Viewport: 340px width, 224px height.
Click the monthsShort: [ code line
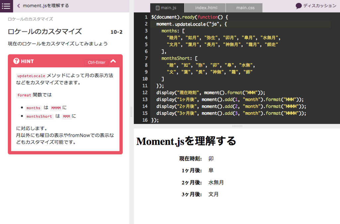point(179,58)
